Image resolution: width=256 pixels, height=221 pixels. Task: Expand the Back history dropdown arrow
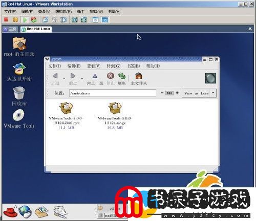tap(64, 79)
